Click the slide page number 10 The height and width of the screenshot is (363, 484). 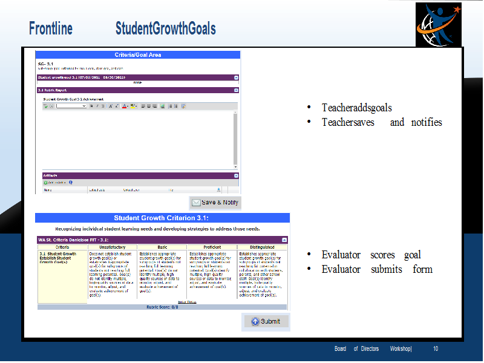pyautogui.click(x=436, y=349)
